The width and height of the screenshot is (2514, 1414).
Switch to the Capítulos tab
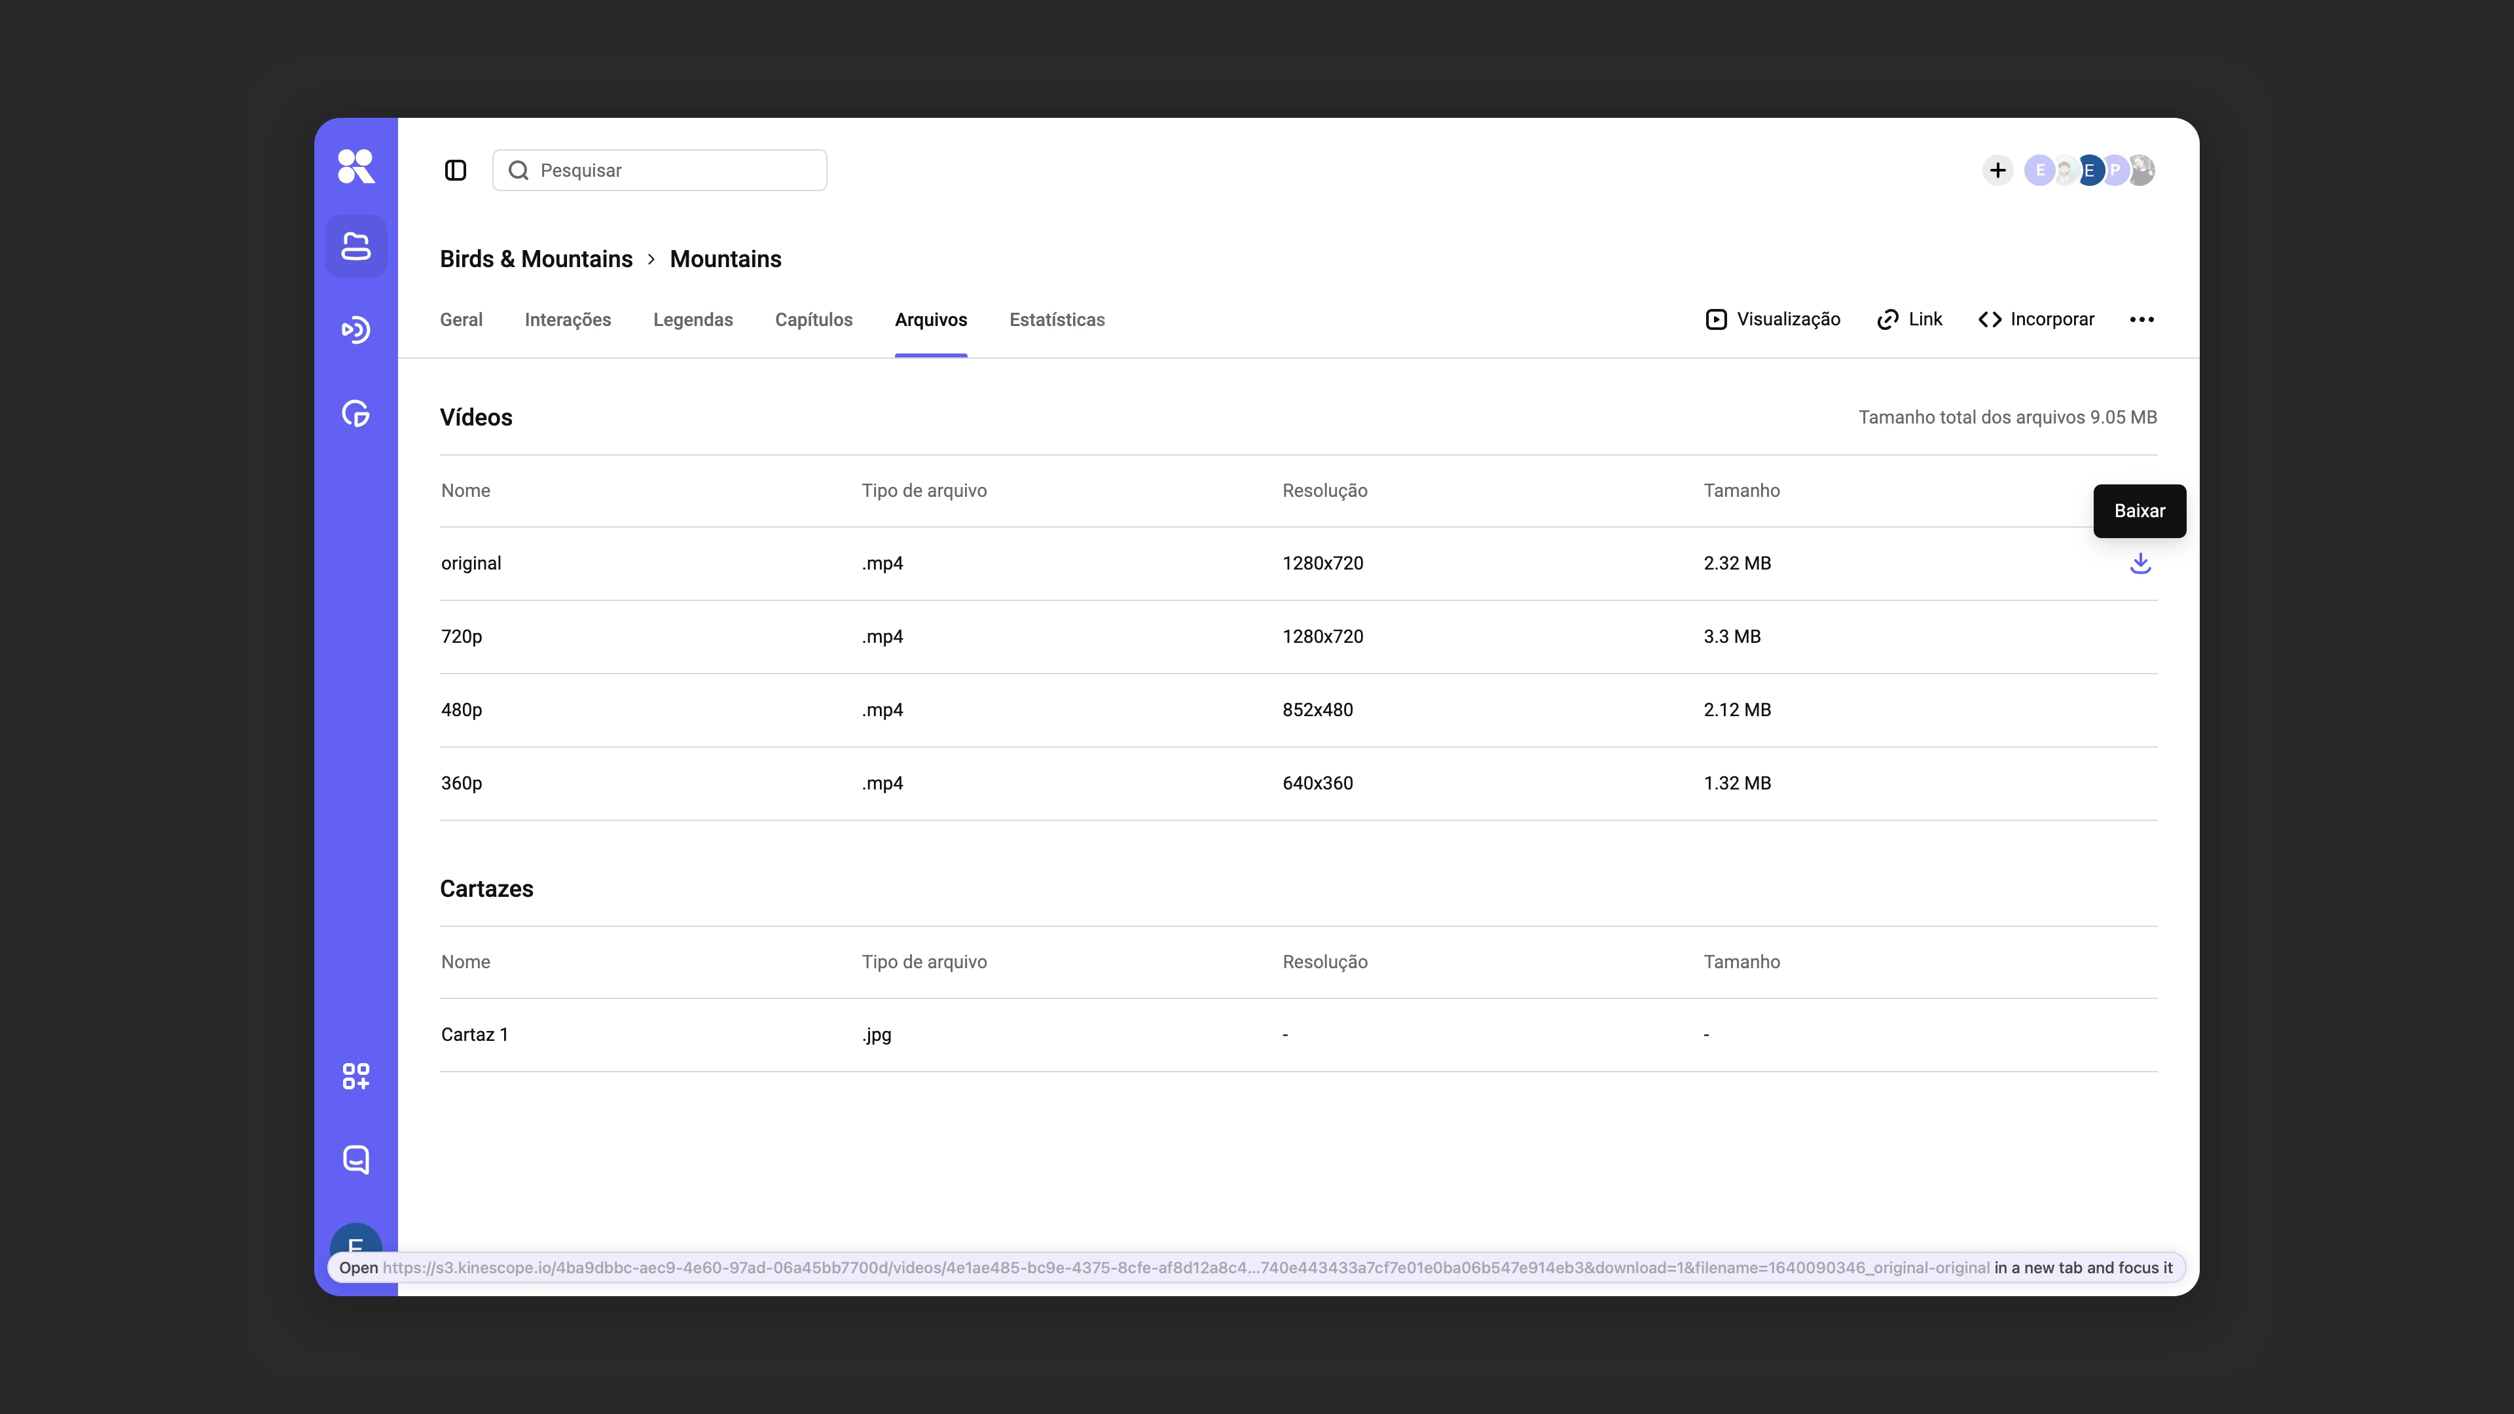pos(814,320)
